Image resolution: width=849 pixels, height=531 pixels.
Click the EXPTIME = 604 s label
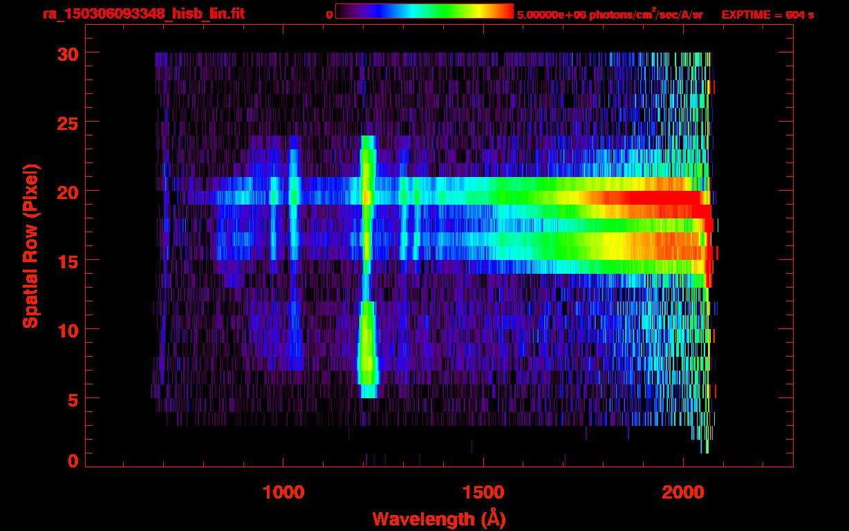tap(767, 15)
